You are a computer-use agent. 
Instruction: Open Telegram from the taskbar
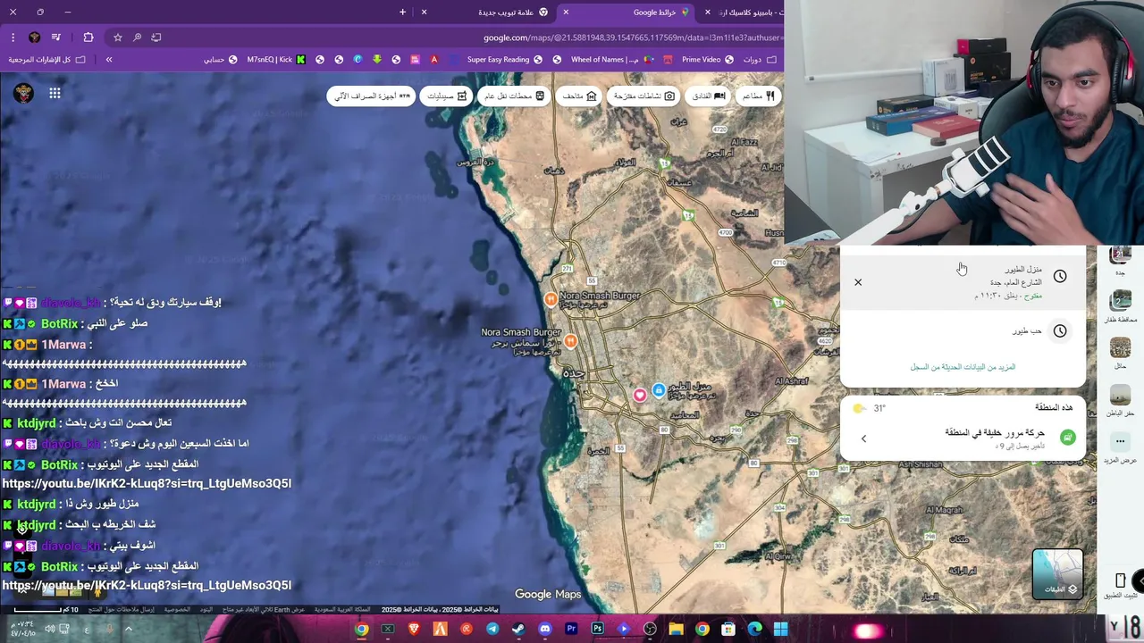pyautogui.click(x=492, y=629)
